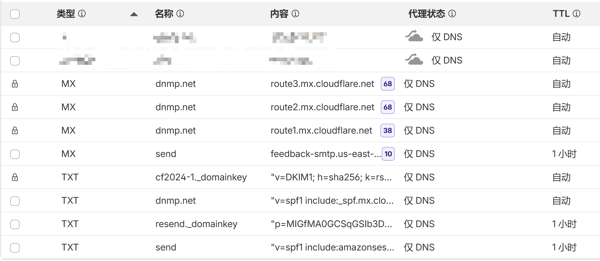Image resolution: width=600 pixels, height=261 pixels.
Task: Sort the table by 名称 column header
Action: (x=164, y=13)
